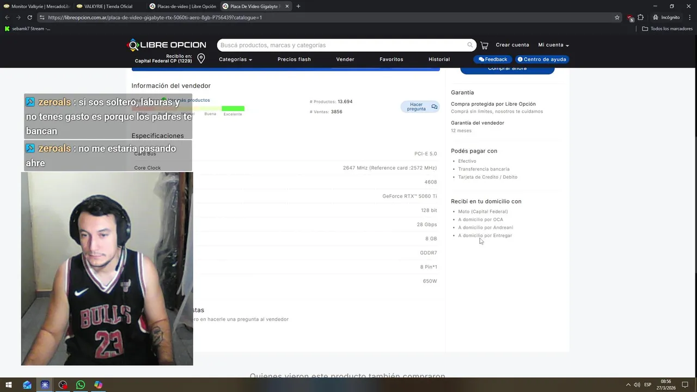Screen dimensions: 697x392
Task: Open the Vender menu item
Action: [345, 59]
